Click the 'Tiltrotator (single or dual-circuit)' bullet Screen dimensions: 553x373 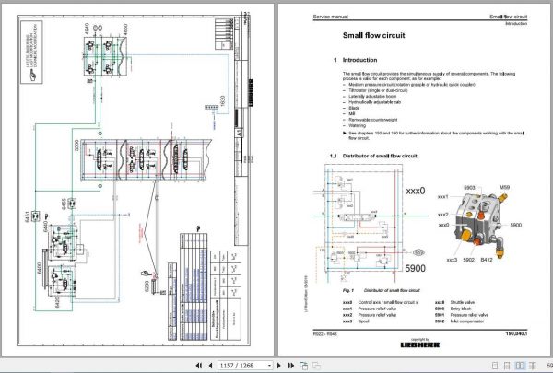378,90
